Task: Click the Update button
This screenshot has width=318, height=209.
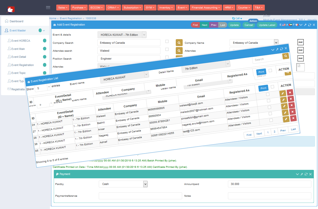Action: click(234, 25)
